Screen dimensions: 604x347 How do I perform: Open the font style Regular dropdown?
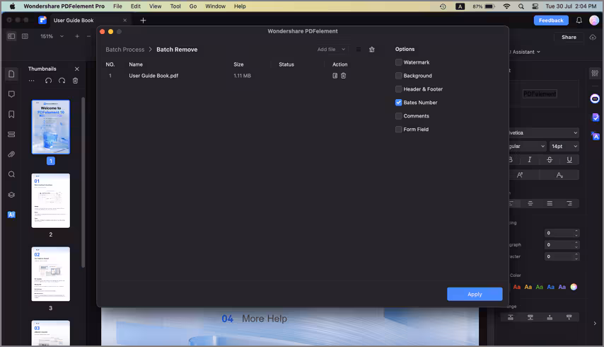click(x=528, y=146)
